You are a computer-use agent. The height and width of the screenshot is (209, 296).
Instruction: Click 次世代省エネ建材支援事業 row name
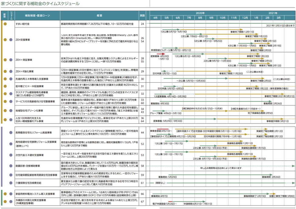tap(30, 155)
